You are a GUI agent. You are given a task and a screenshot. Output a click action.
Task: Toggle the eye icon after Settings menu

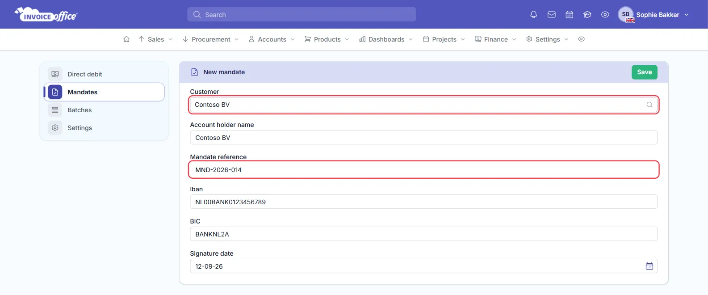(x=581, y=39)
